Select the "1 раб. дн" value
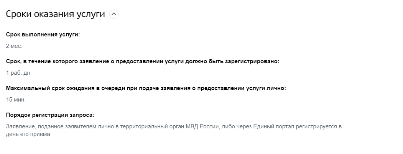This screenshot has width=403, height=154. pyautogui.click(x=17, y=73)
